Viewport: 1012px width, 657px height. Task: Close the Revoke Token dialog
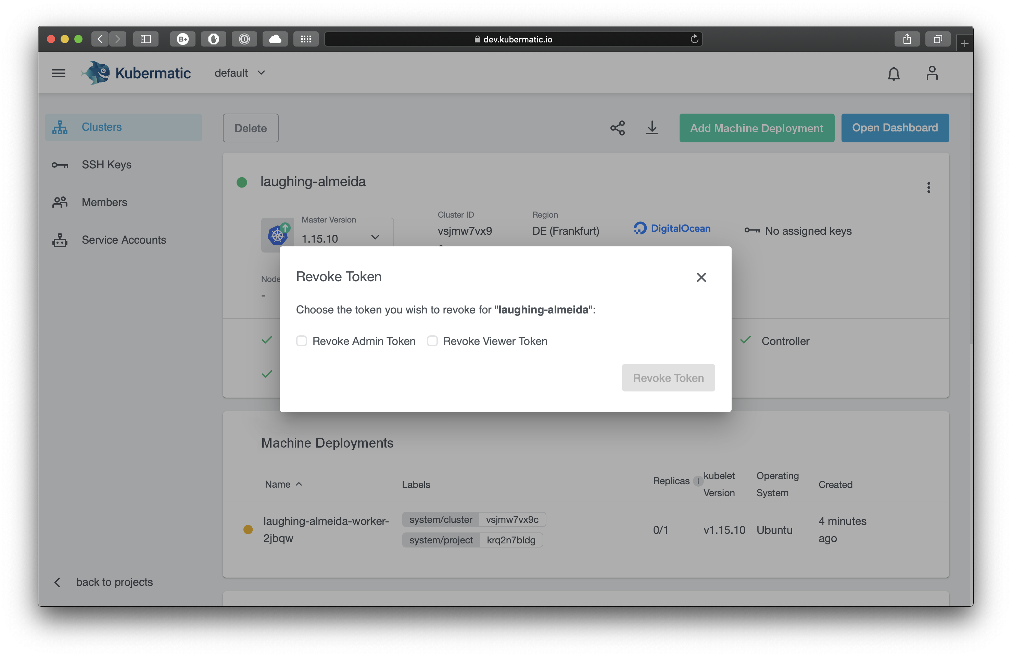coord(701,278)
